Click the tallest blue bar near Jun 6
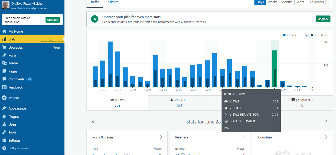 click(x=110, y=64)
